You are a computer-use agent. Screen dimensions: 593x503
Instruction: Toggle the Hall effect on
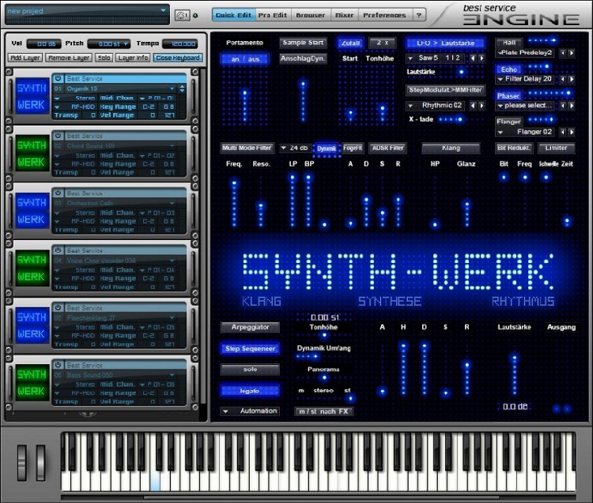coord(509,43)
